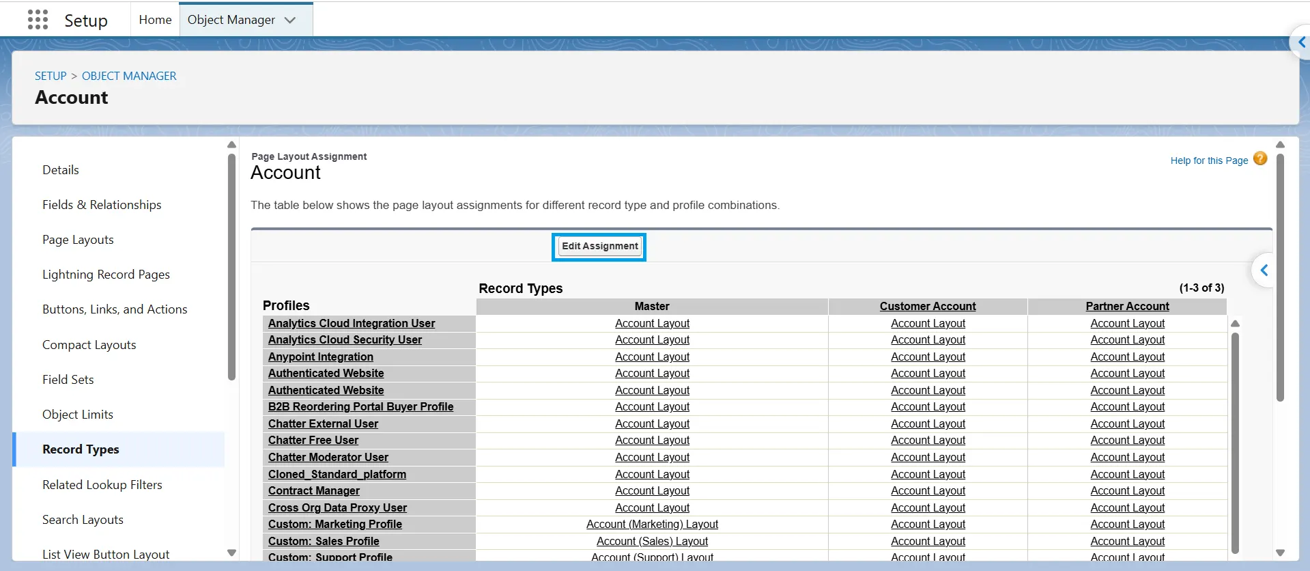Open Page Layouts in sidebar

[78, 240]
